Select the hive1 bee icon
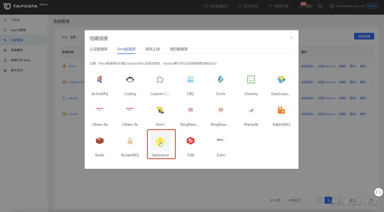Image resolution: width=384 pixels, height=212 pixels. coord(160,110)
